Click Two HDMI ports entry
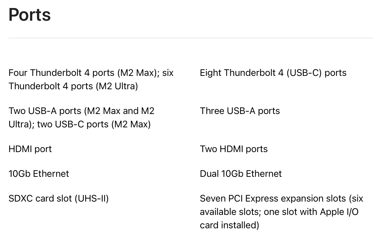Image resolution: width=373 pixels, height=240 pixels. [x=234, y=149]
